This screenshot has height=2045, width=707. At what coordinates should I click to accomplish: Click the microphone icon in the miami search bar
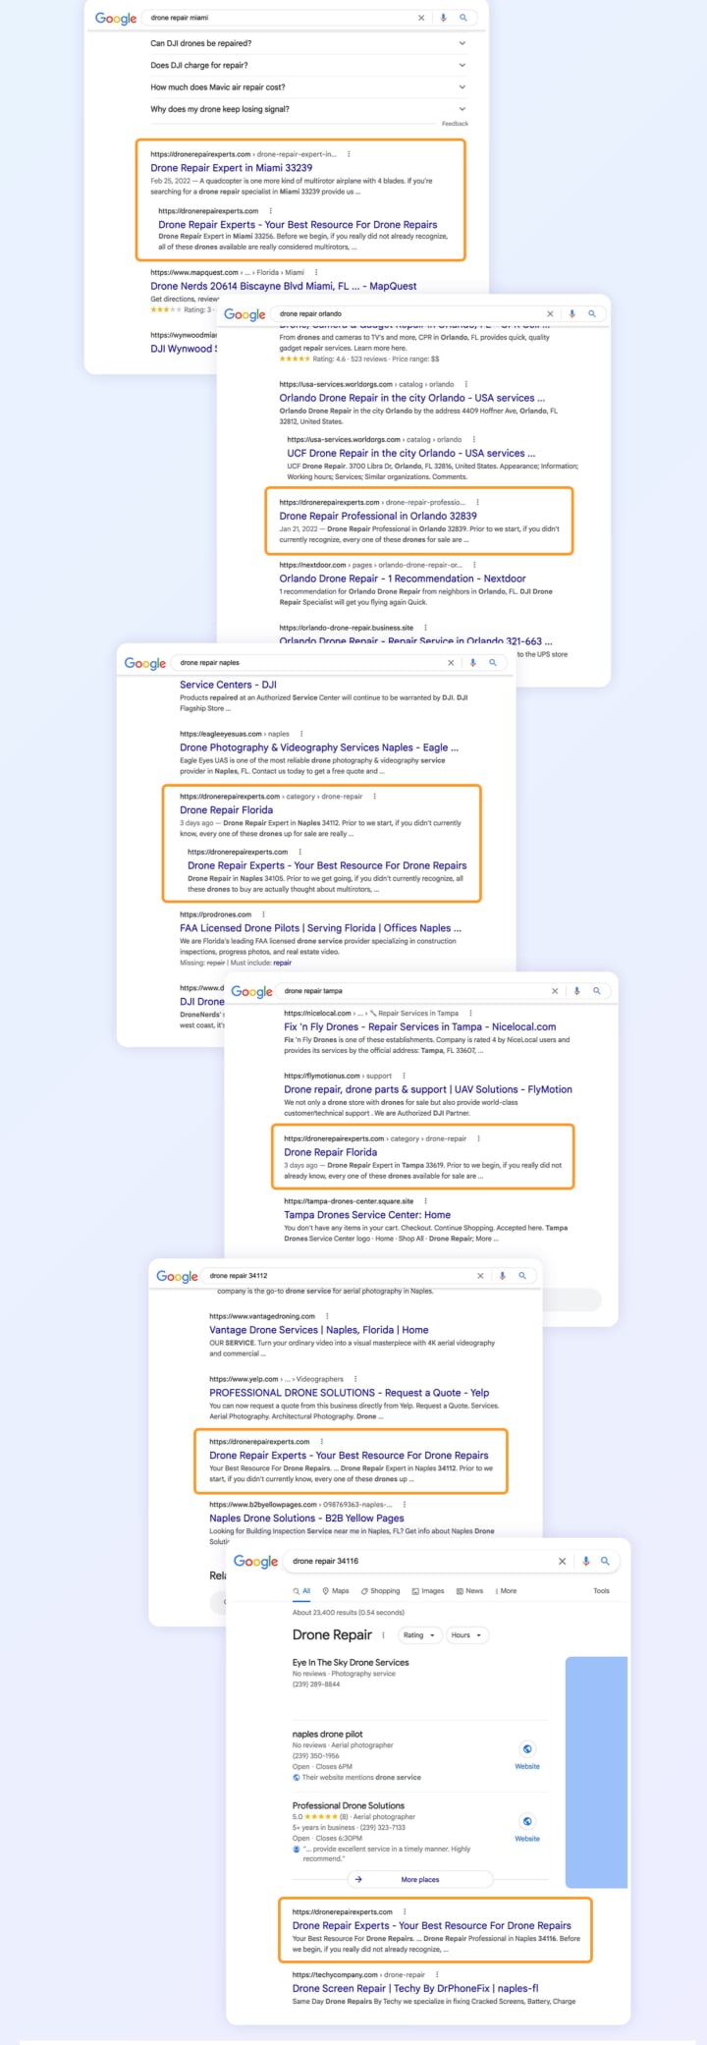click(443, 18)
